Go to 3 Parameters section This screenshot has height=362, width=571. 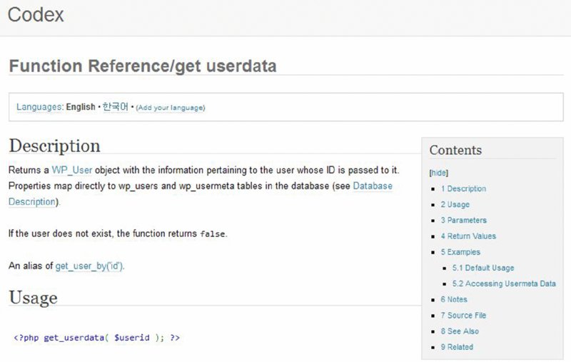(463, 221)
